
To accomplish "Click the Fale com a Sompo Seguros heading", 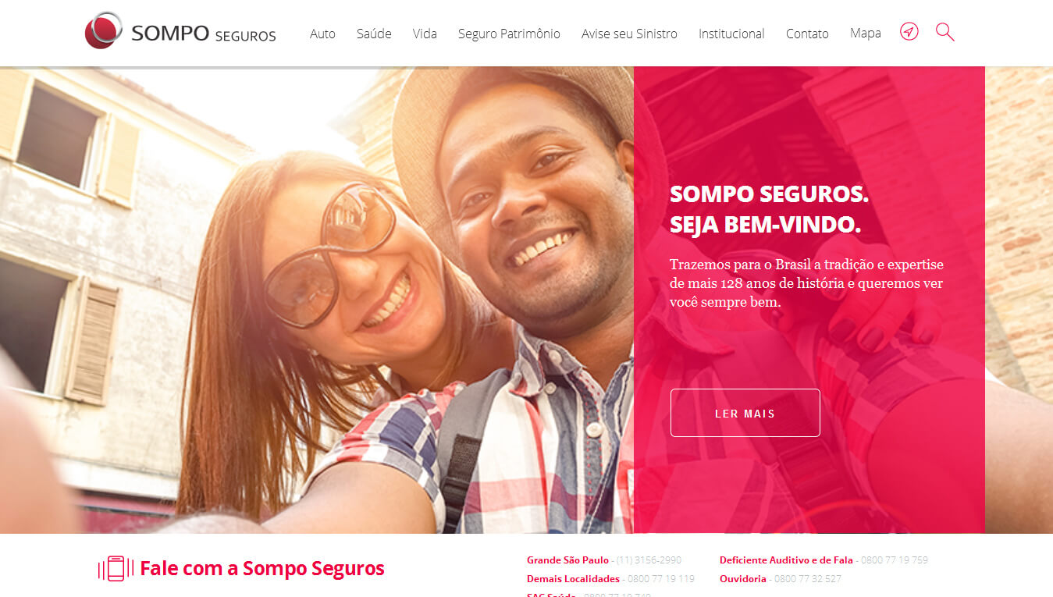I will click(262, 568).
